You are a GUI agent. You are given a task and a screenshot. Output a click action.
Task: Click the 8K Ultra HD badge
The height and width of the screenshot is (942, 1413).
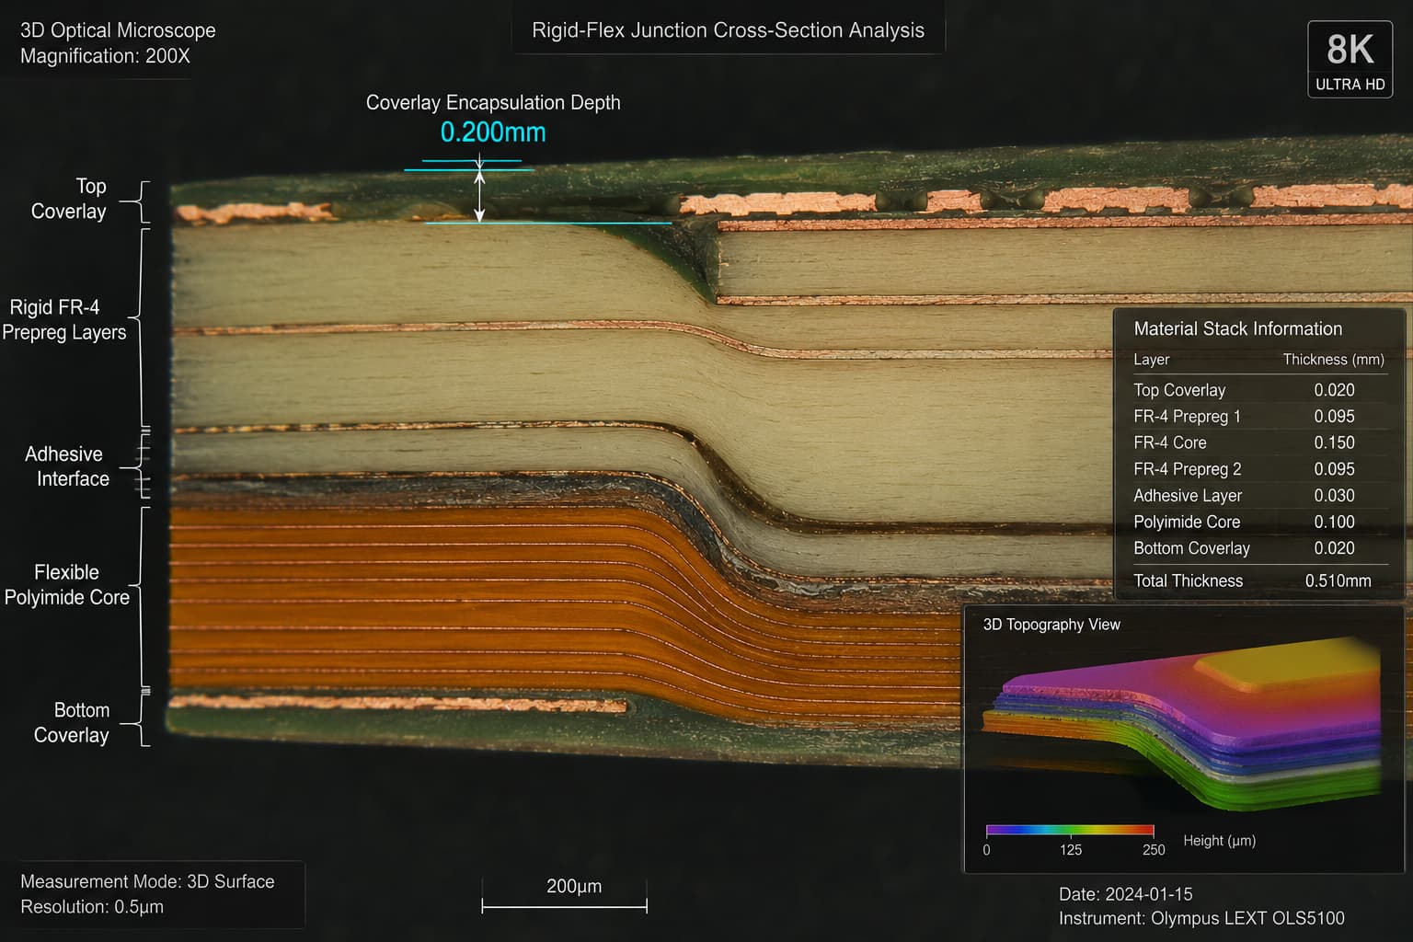pos(1350,59)
